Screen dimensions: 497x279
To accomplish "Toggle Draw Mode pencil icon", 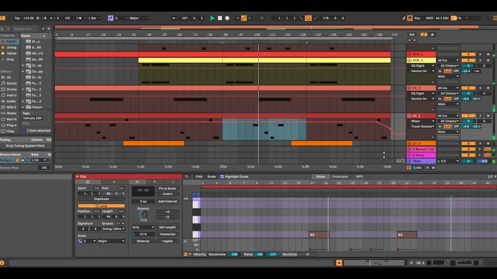I will click(404, 18).
